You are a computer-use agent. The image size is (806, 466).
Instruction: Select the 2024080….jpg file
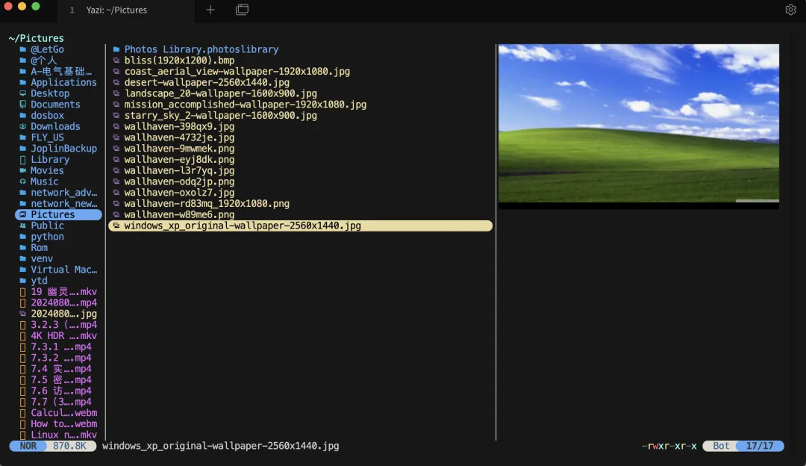tap(63, 314)
